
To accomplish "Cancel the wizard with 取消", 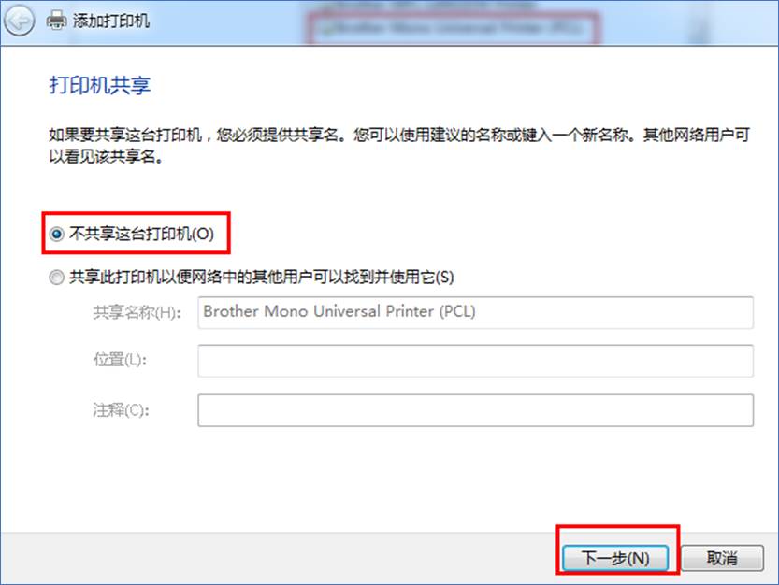I will 722,558.
